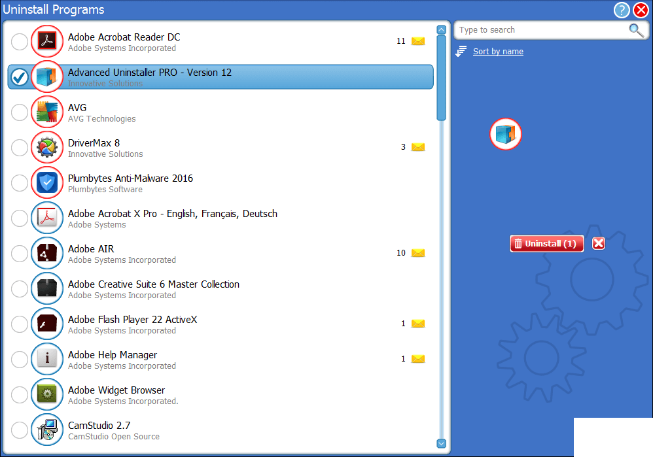Click the Adobe Acrobat X Pro title text
Image resolution: width=653 pixels, height=457 pixels.
point(173,214)
